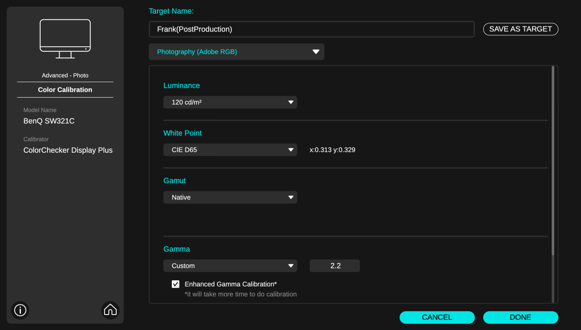The height and width of the screenshot is (330, 581).
Task: Expand the Luminance 120 cd/m² dropdown
Action: click(230, 102)
